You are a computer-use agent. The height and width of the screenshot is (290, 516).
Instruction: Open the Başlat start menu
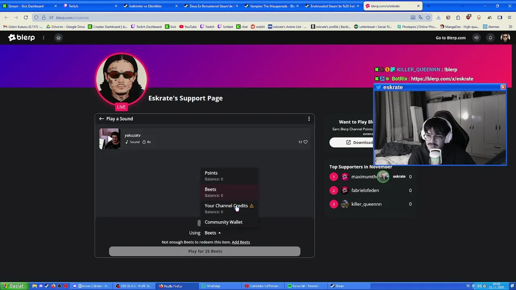click(13, 286)
